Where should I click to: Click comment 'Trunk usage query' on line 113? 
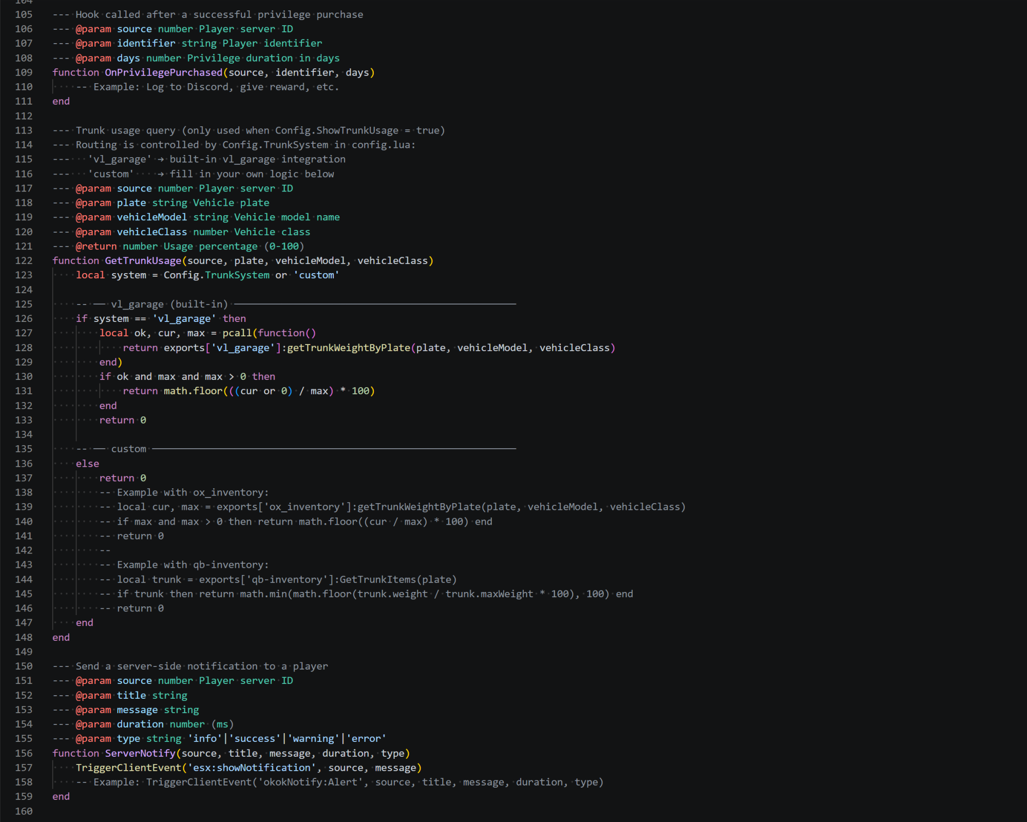click(x=125, y=130)
